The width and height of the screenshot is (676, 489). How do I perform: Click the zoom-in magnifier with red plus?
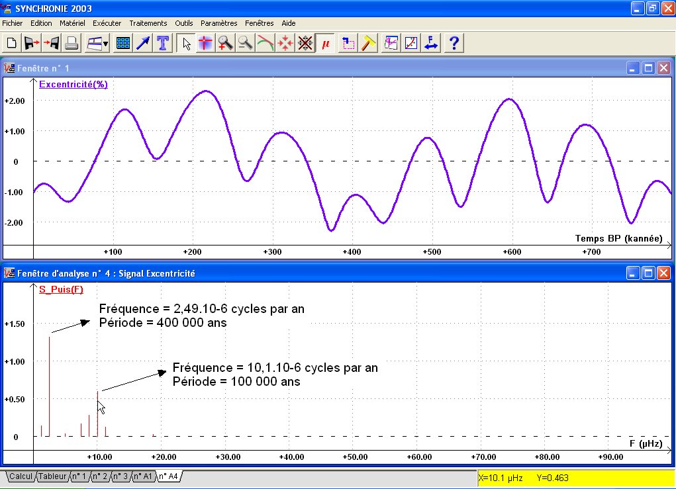click(226, 44)
